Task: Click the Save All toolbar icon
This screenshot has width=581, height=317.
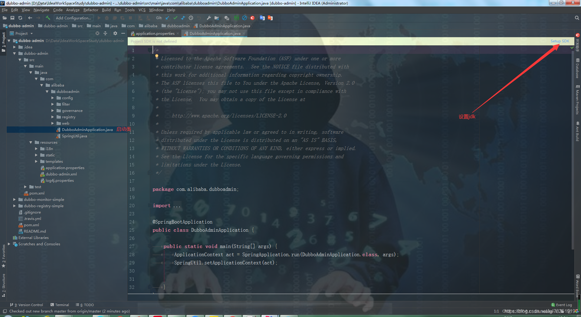Action: [x=12, y=18]
